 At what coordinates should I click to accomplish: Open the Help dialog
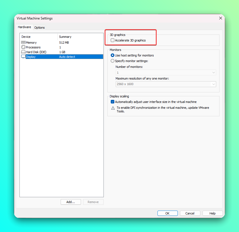[212, 213]
